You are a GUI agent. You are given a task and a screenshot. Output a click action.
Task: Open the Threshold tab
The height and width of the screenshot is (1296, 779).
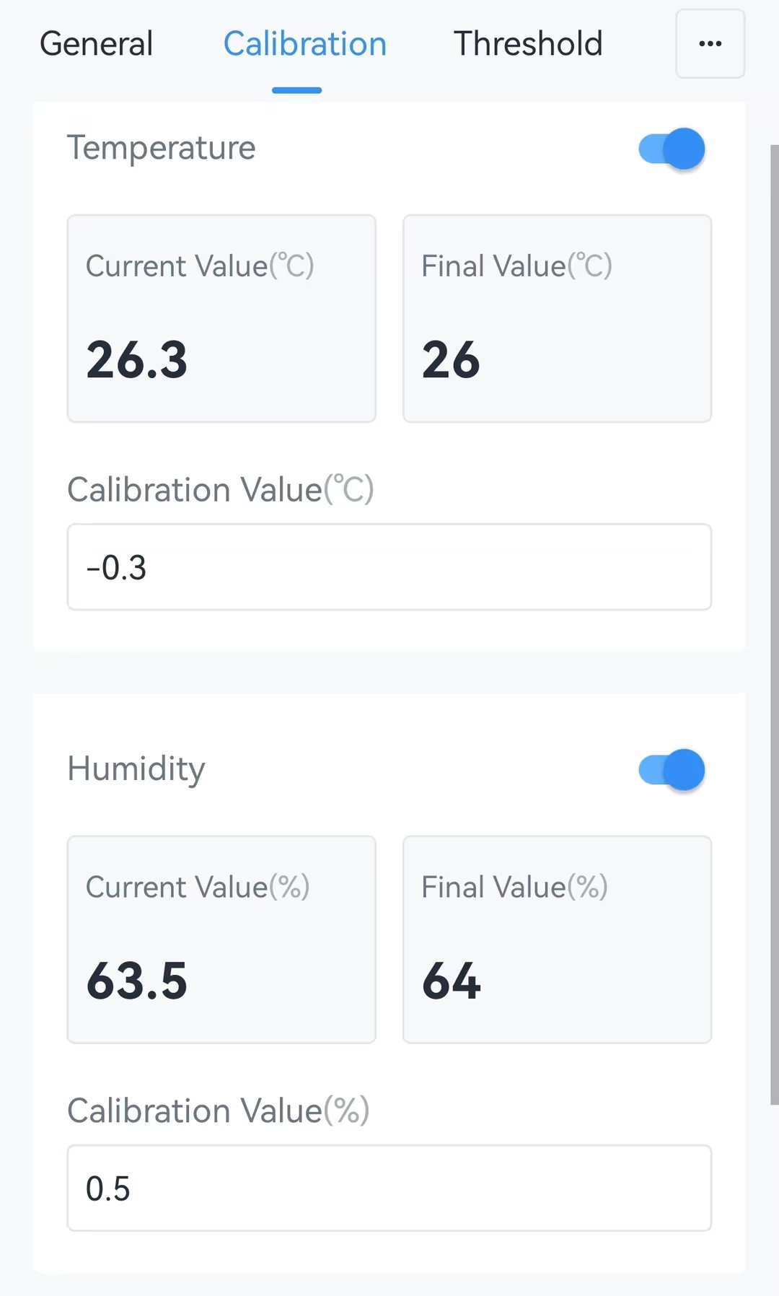(527, 43)
